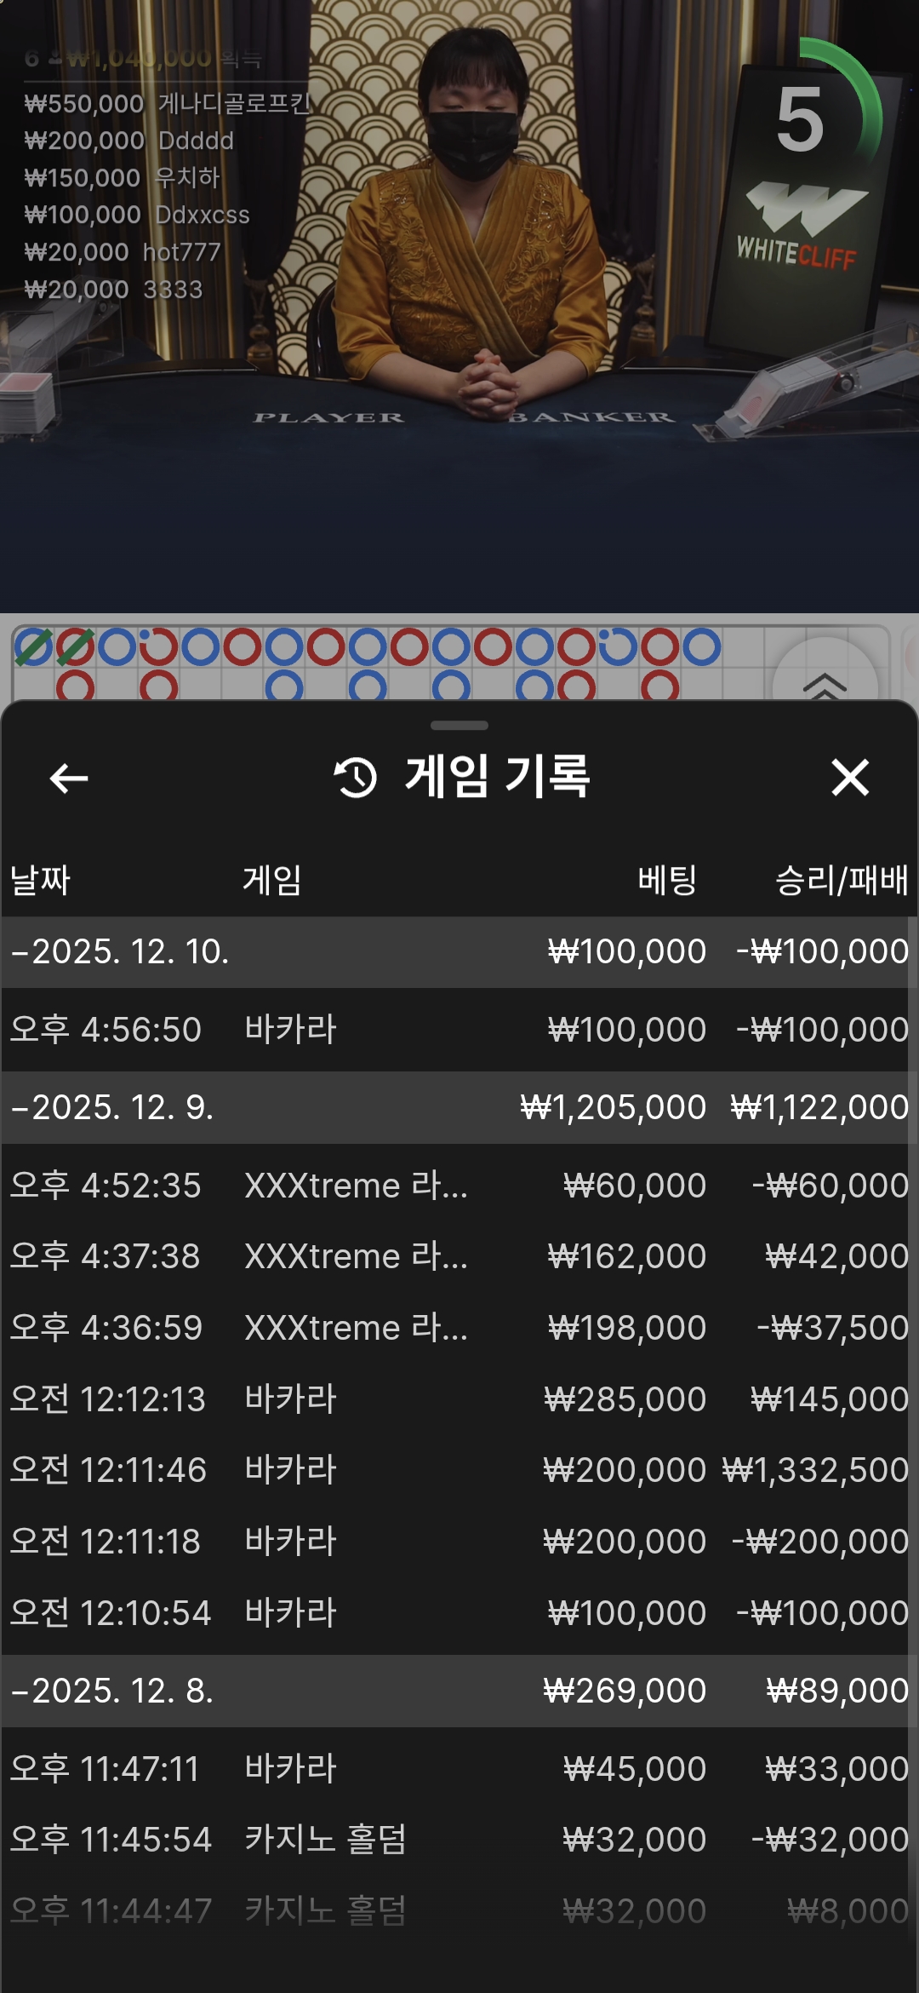Close the game history panel
919x1993 pixels.
pyautogui.click(x=849, y=778)
